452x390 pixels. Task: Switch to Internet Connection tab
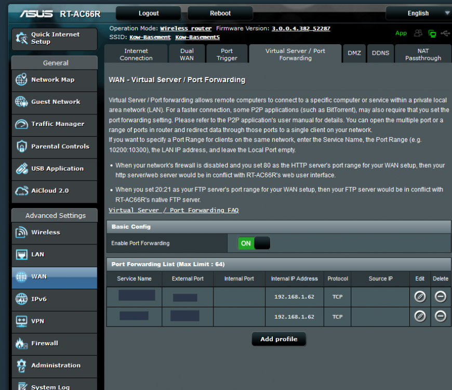(x=136, y=54)
